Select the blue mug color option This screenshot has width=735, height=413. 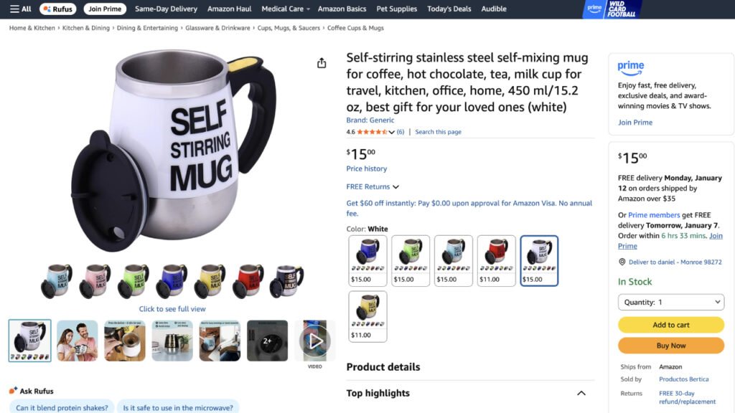367,260
